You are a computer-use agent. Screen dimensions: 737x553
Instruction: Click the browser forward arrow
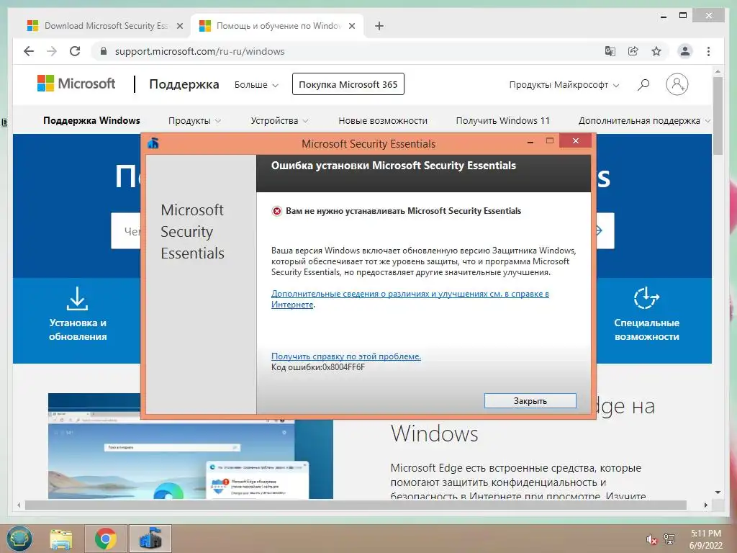(52, 51)
